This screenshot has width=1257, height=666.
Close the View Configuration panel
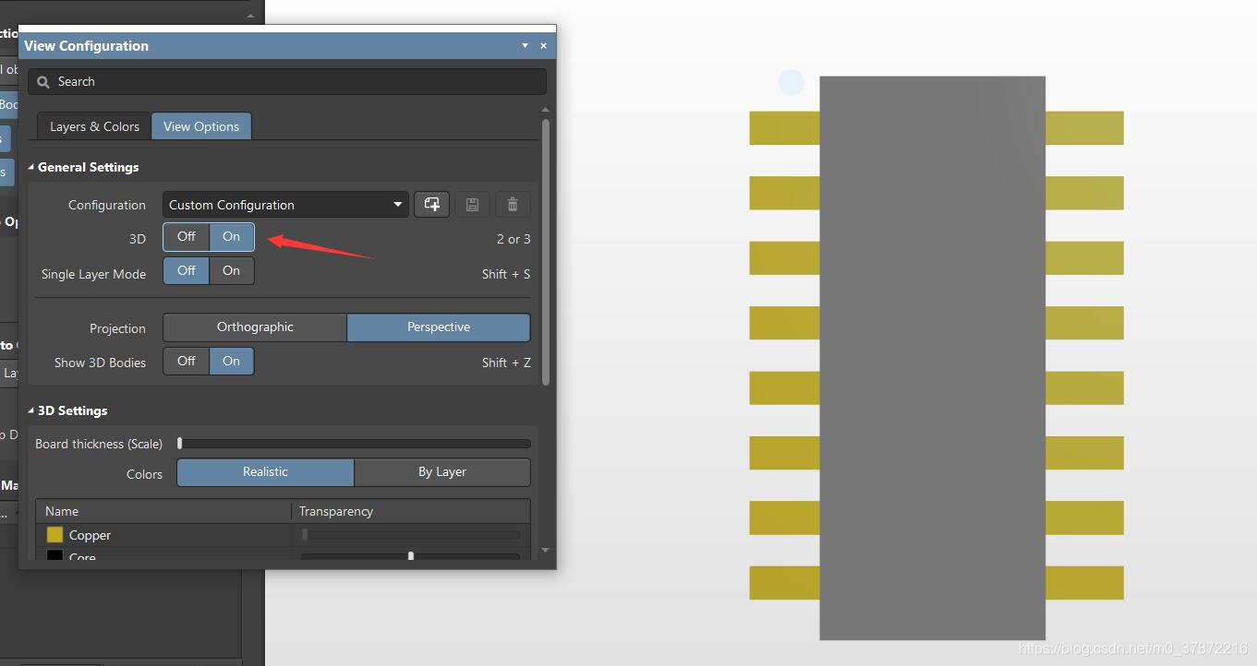[x=543, y=45]
